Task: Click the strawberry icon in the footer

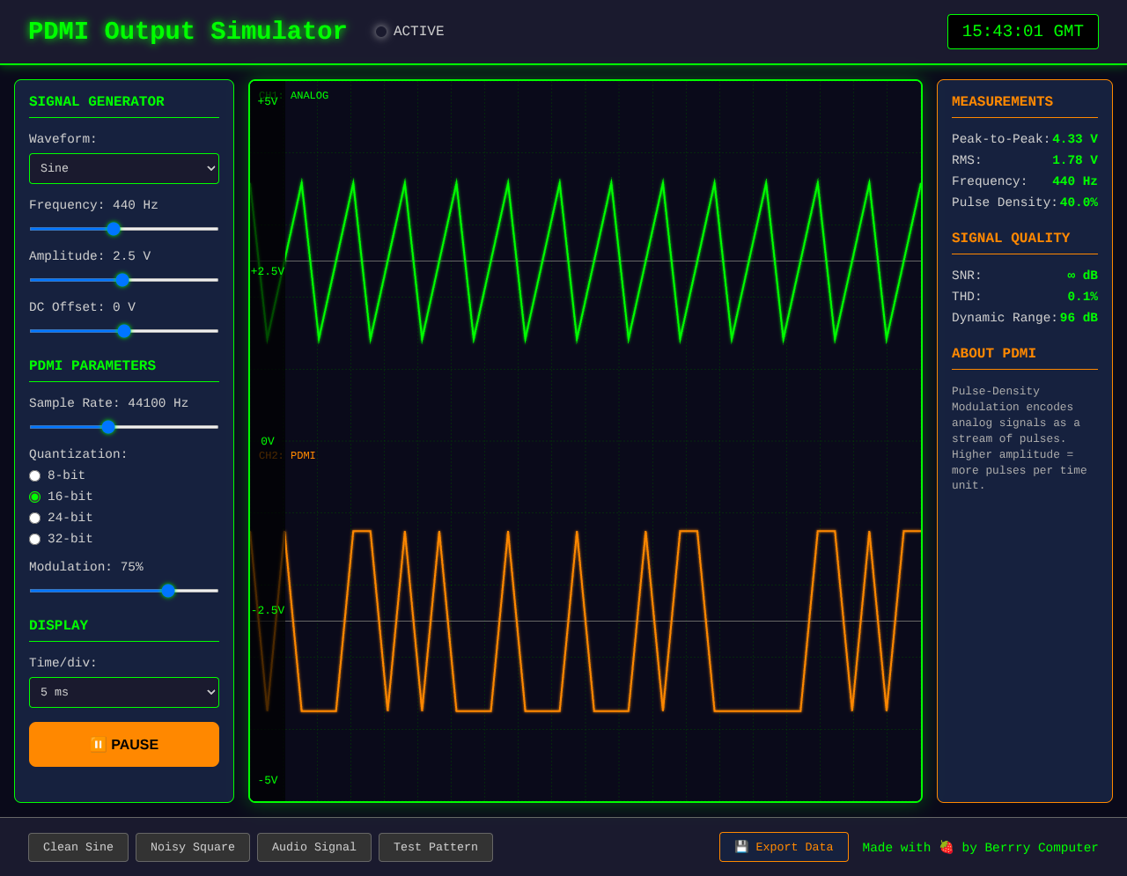Action: [946, 847]
